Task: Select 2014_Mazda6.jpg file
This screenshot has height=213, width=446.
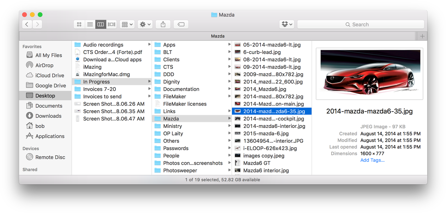Action: point(272,89)
